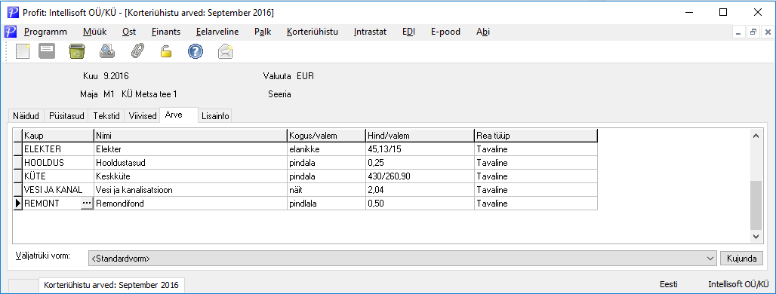776x294 pixels.
Task: Click the Kogus/valem column header
Action: click(x=326, y=135)
